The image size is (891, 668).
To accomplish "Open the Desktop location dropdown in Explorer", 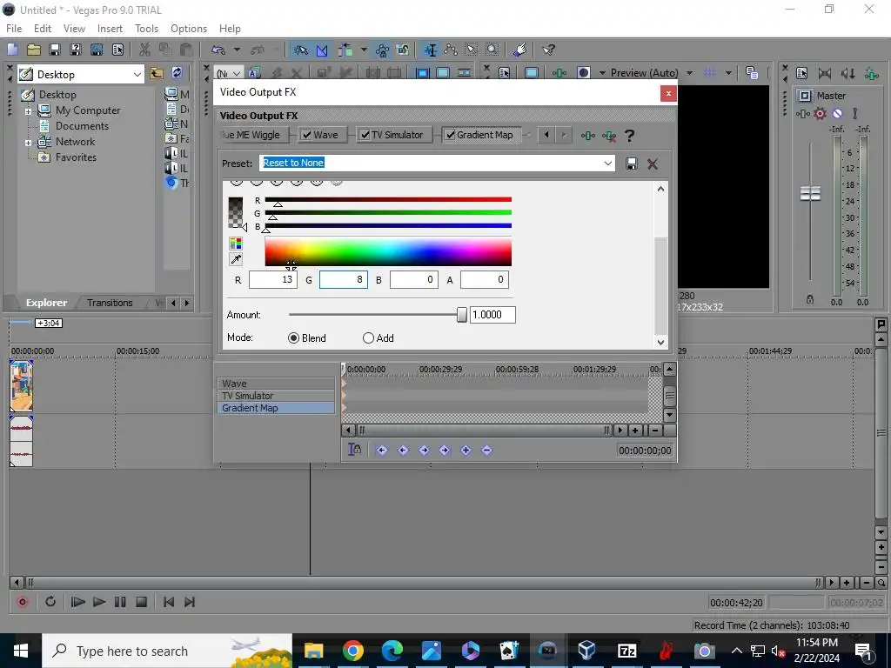I will click(137, 75).
